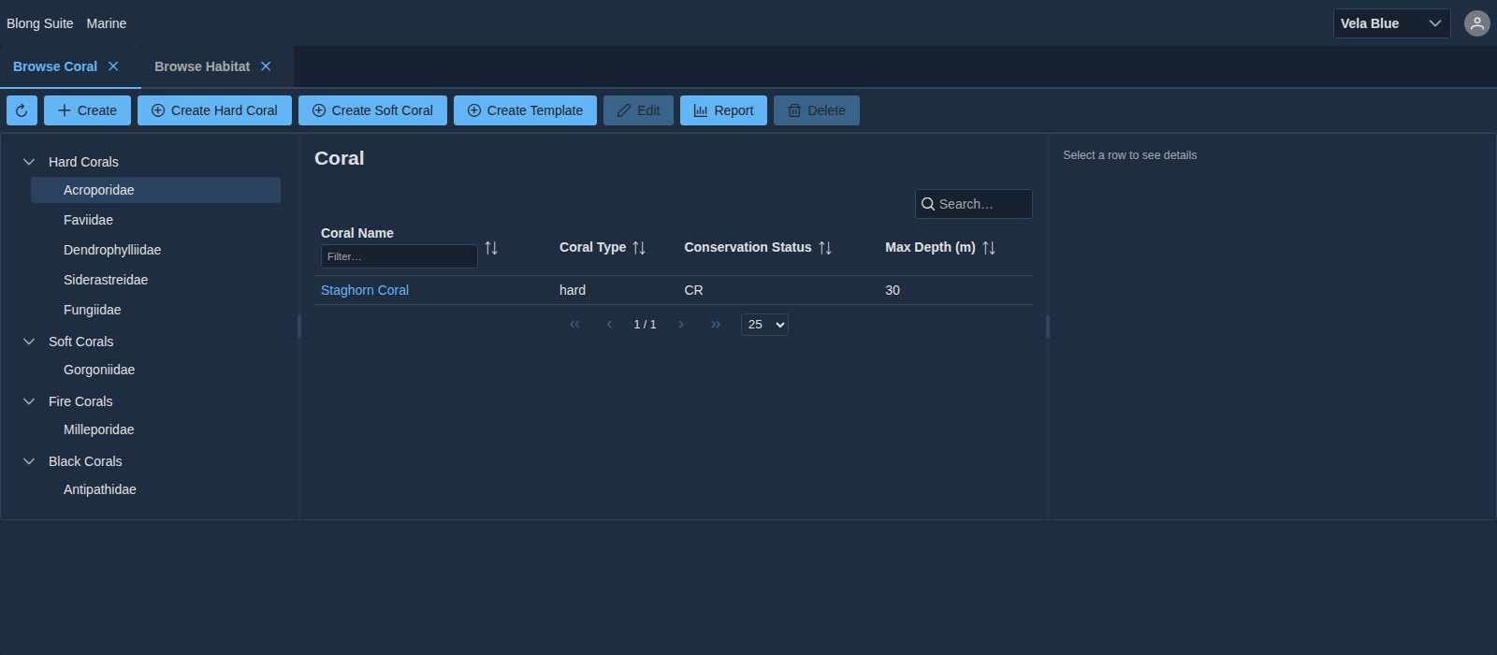This screenshot has height=655, width=1497.
Task: Sort by Coral Name column arrows
Action: (x=491, y=248)
